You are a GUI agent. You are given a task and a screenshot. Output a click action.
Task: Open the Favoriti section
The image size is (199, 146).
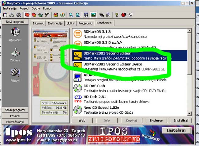[x=15, y=116]
